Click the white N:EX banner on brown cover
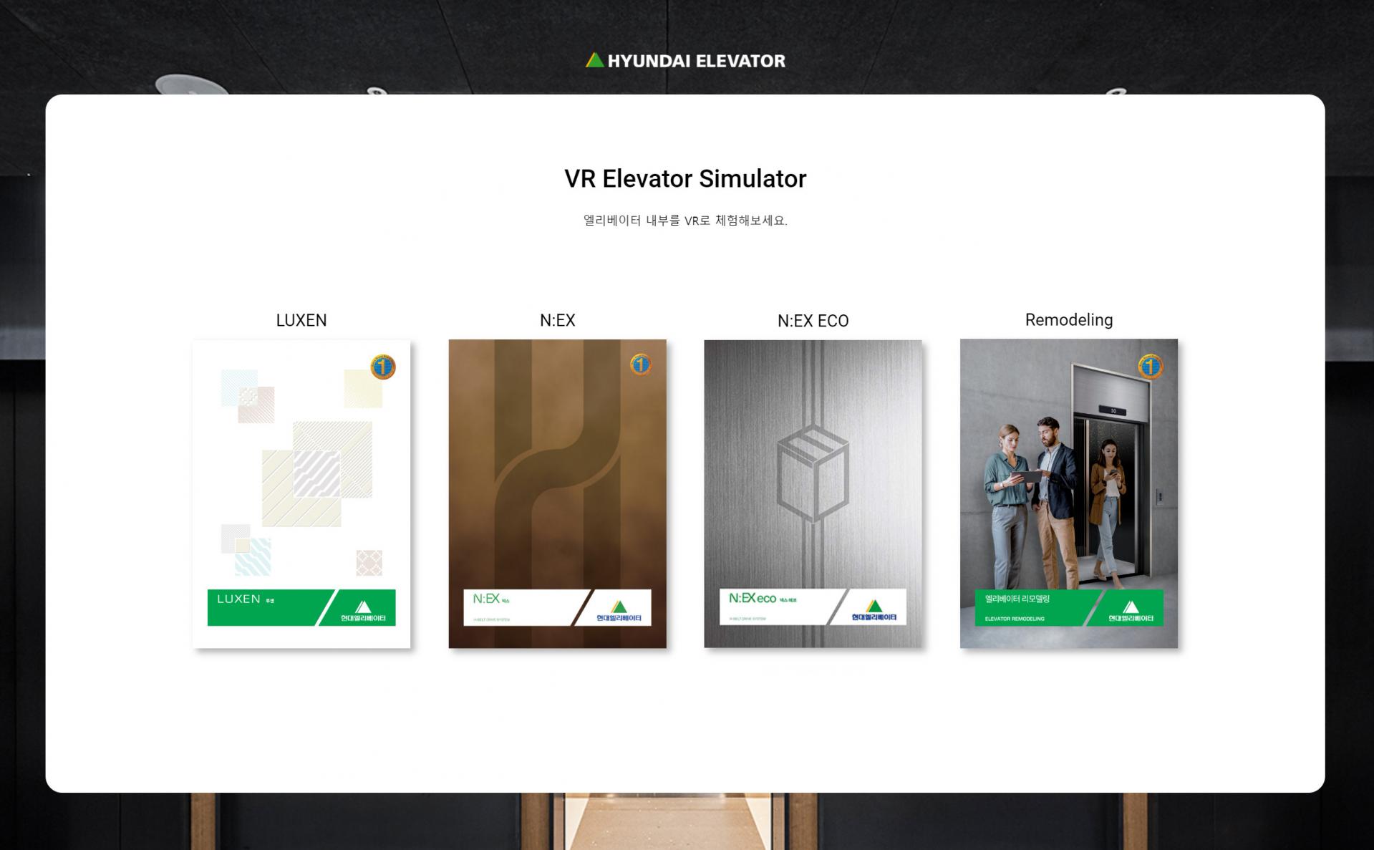This screenshot has height=850, width=1374. 557,607
